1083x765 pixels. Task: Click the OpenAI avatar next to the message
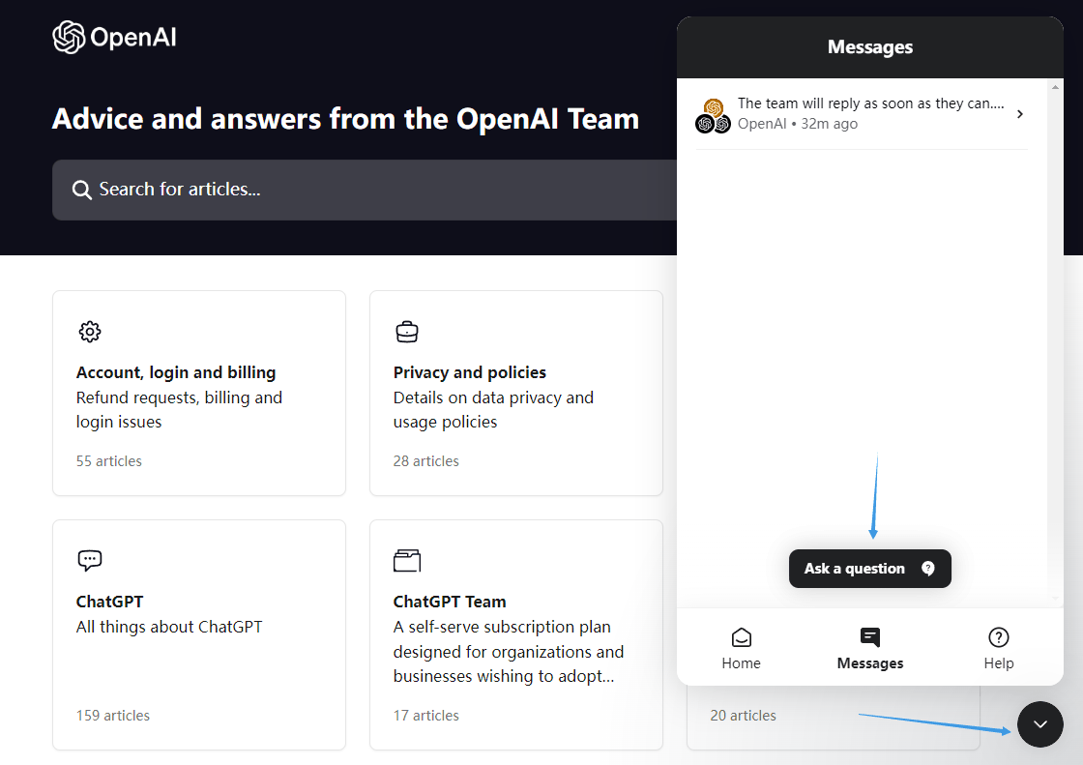click(x=712, y=115)
